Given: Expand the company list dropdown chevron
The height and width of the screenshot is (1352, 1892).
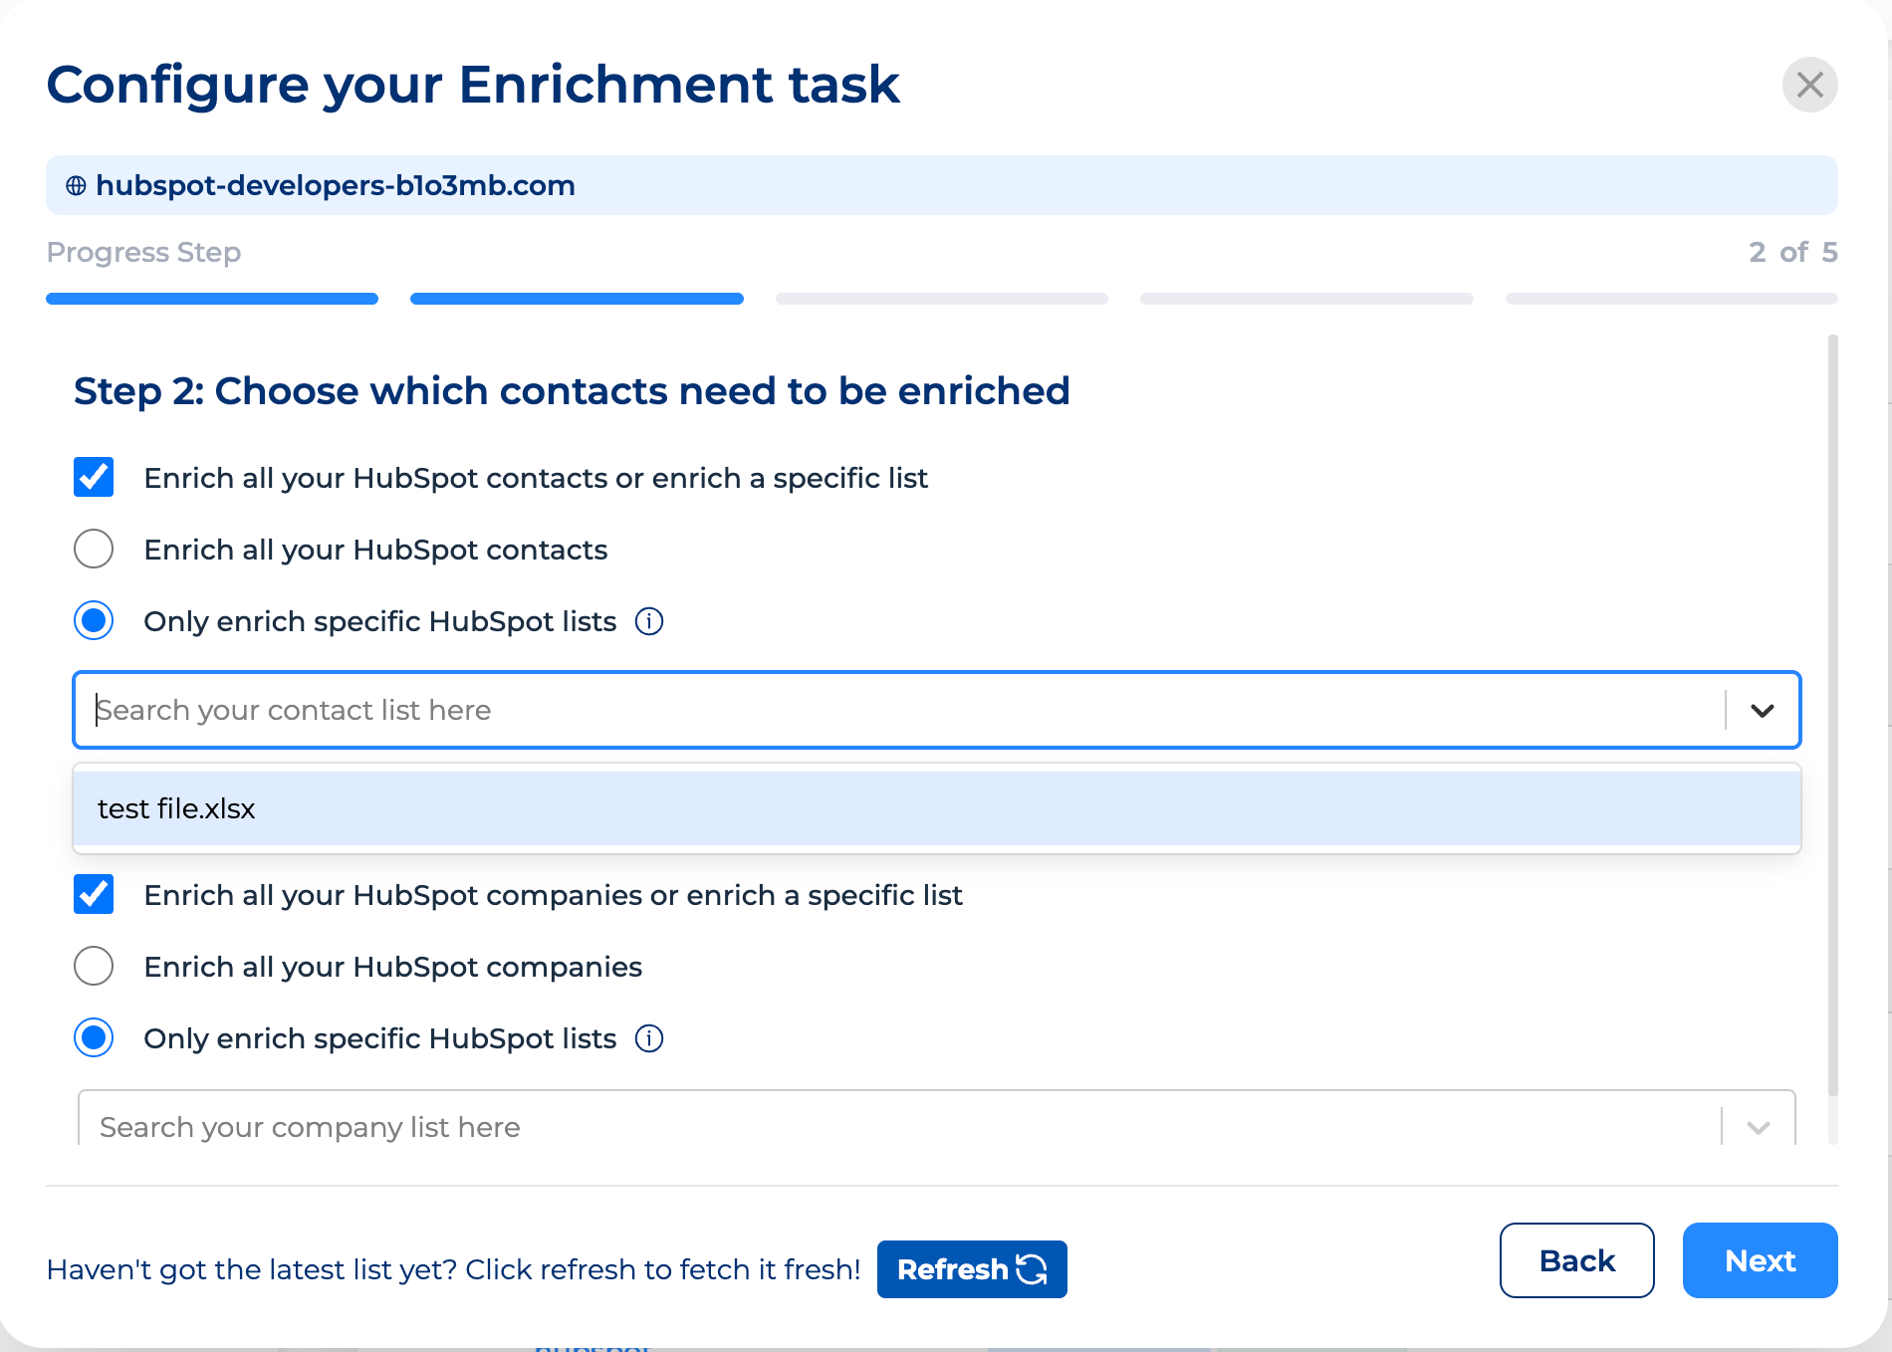Looking at the screenshot, I should click(1758, 1126).
